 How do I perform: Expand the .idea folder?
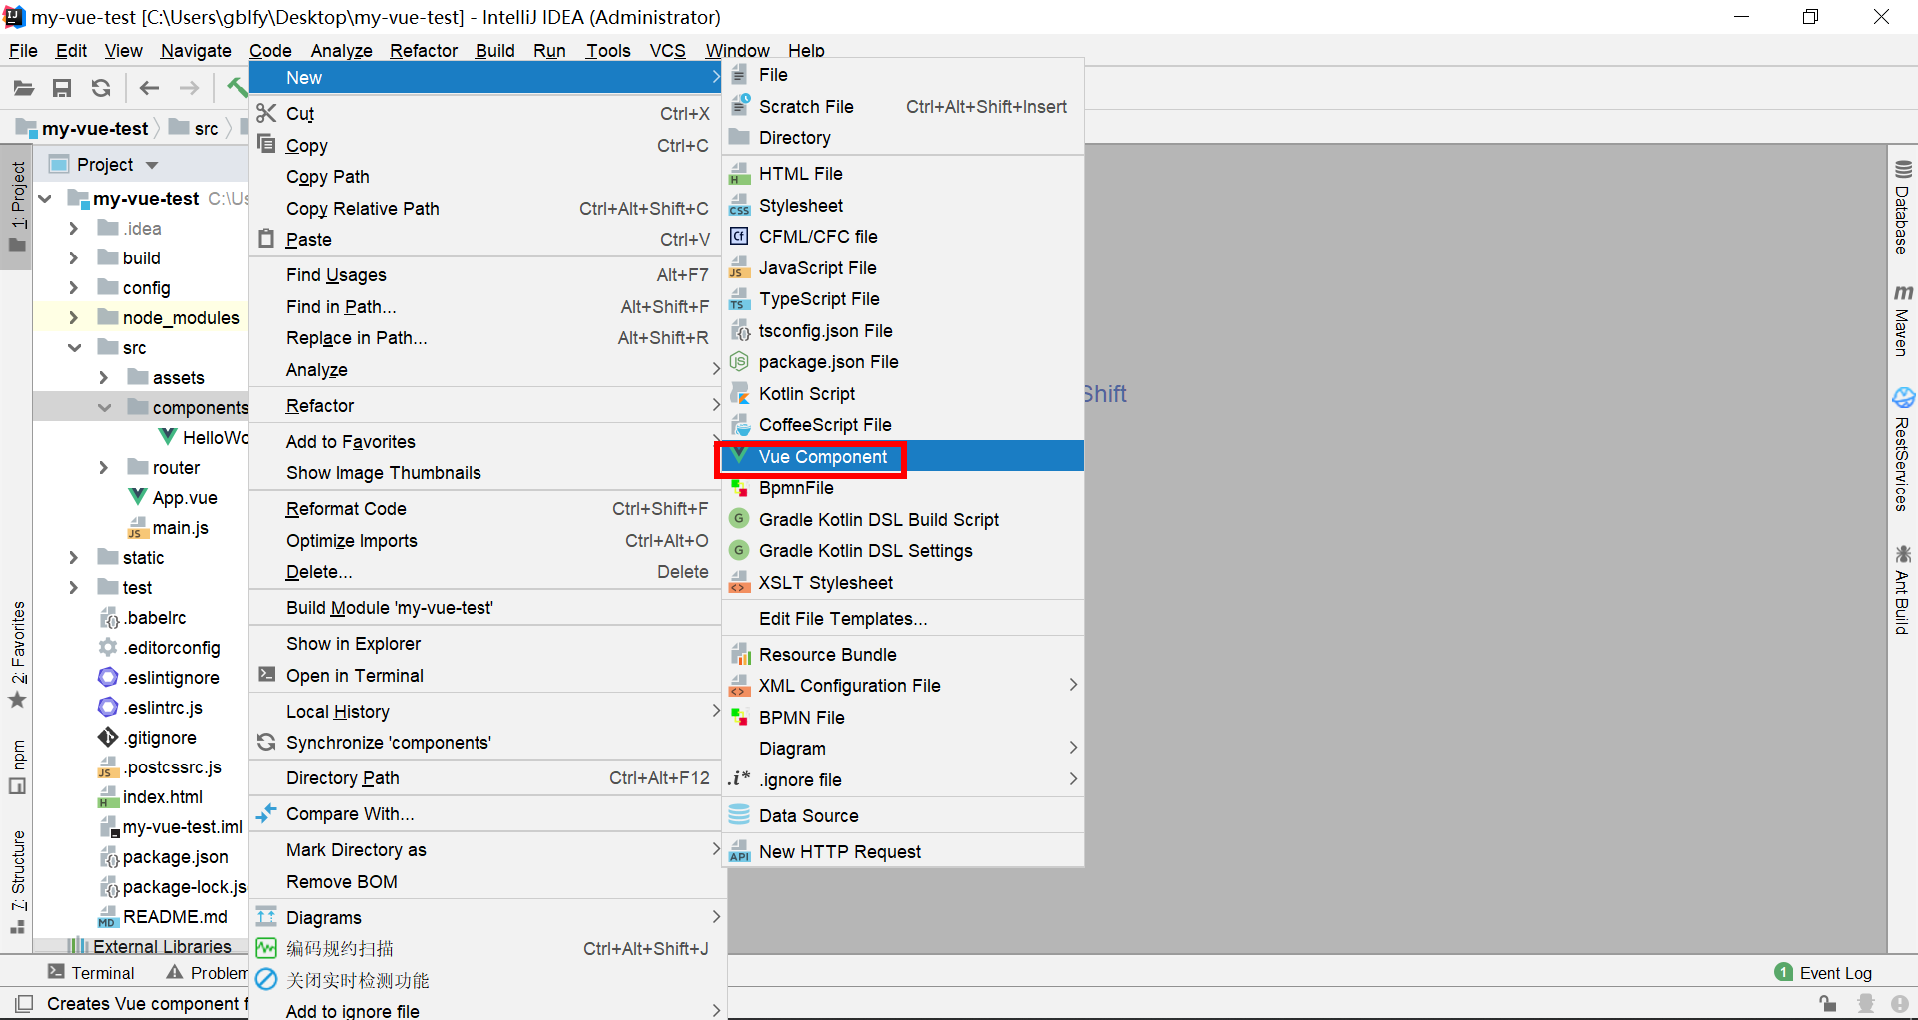73,229
